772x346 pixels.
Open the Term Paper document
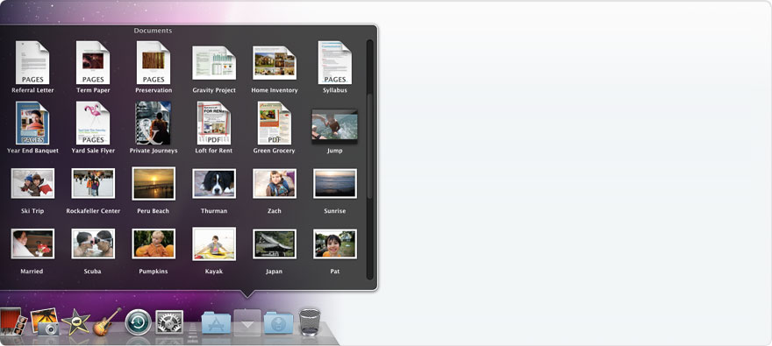(93, 63)
